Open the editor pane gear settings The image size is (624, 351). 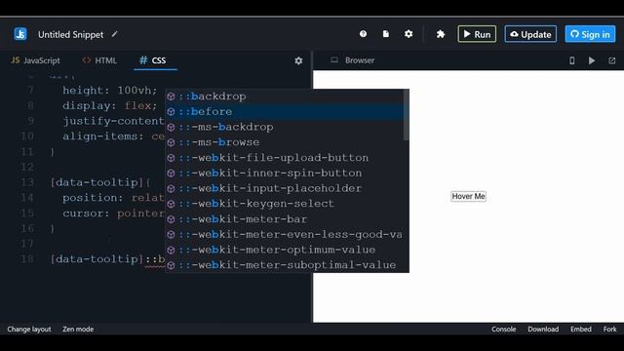[x=298, y=60]
